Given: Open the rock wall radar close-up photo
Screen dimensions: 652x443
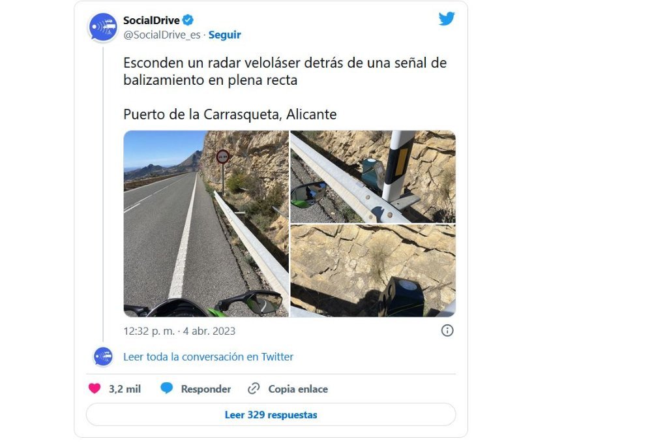Looking at the screenshot, I should tap(373, 271).
